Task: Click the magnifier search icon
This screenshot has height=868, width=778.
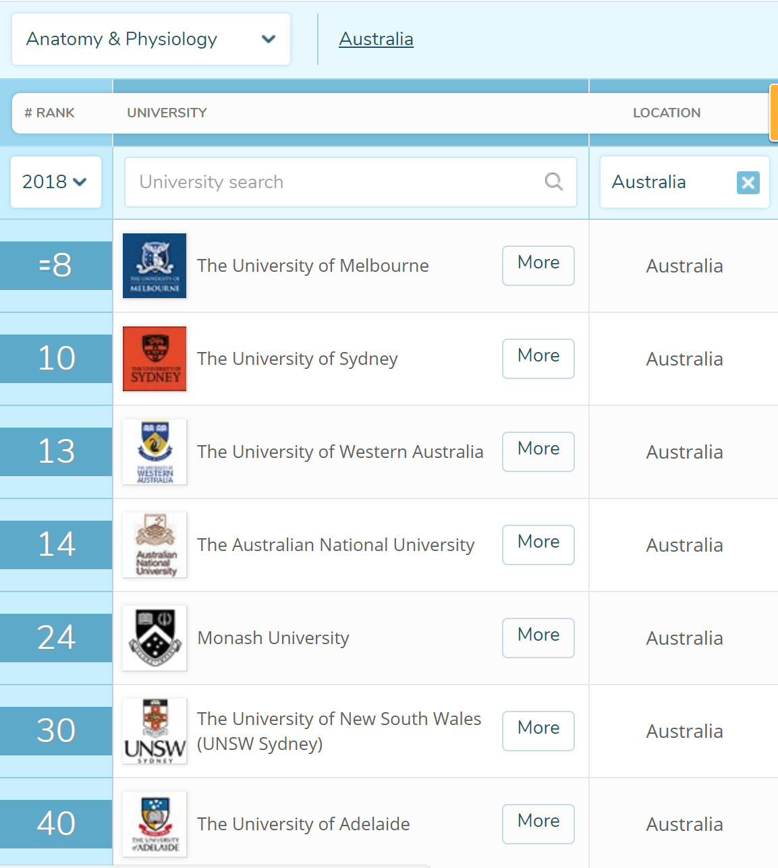Action: click(x=553, y=181)
